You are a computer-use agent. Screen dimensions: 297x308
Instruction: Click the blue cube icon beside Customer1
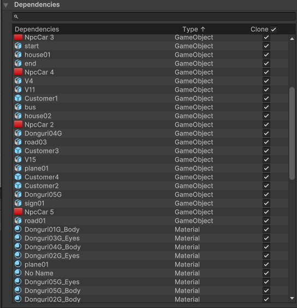pyautogui.click(x=18, y=98)
